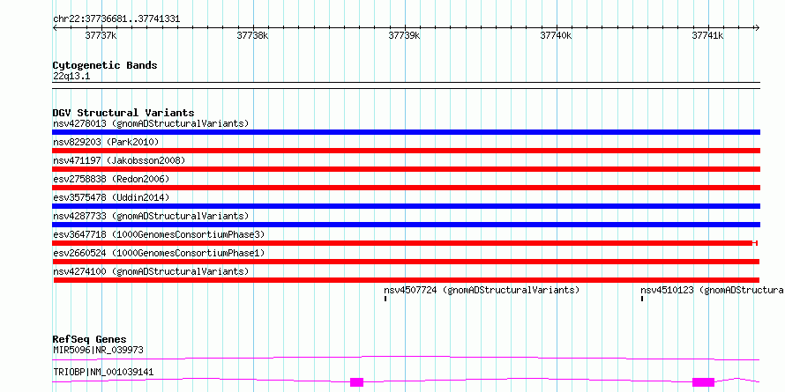This screenshot has width=785, height=392.
Task: Click the 37739k ruler tick label
Action: (x=404, y=35)
